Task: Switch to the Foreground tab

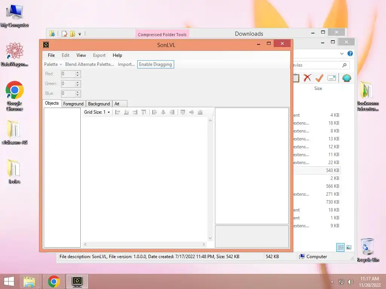Action: pyautogui.click(x=74, y=104)
